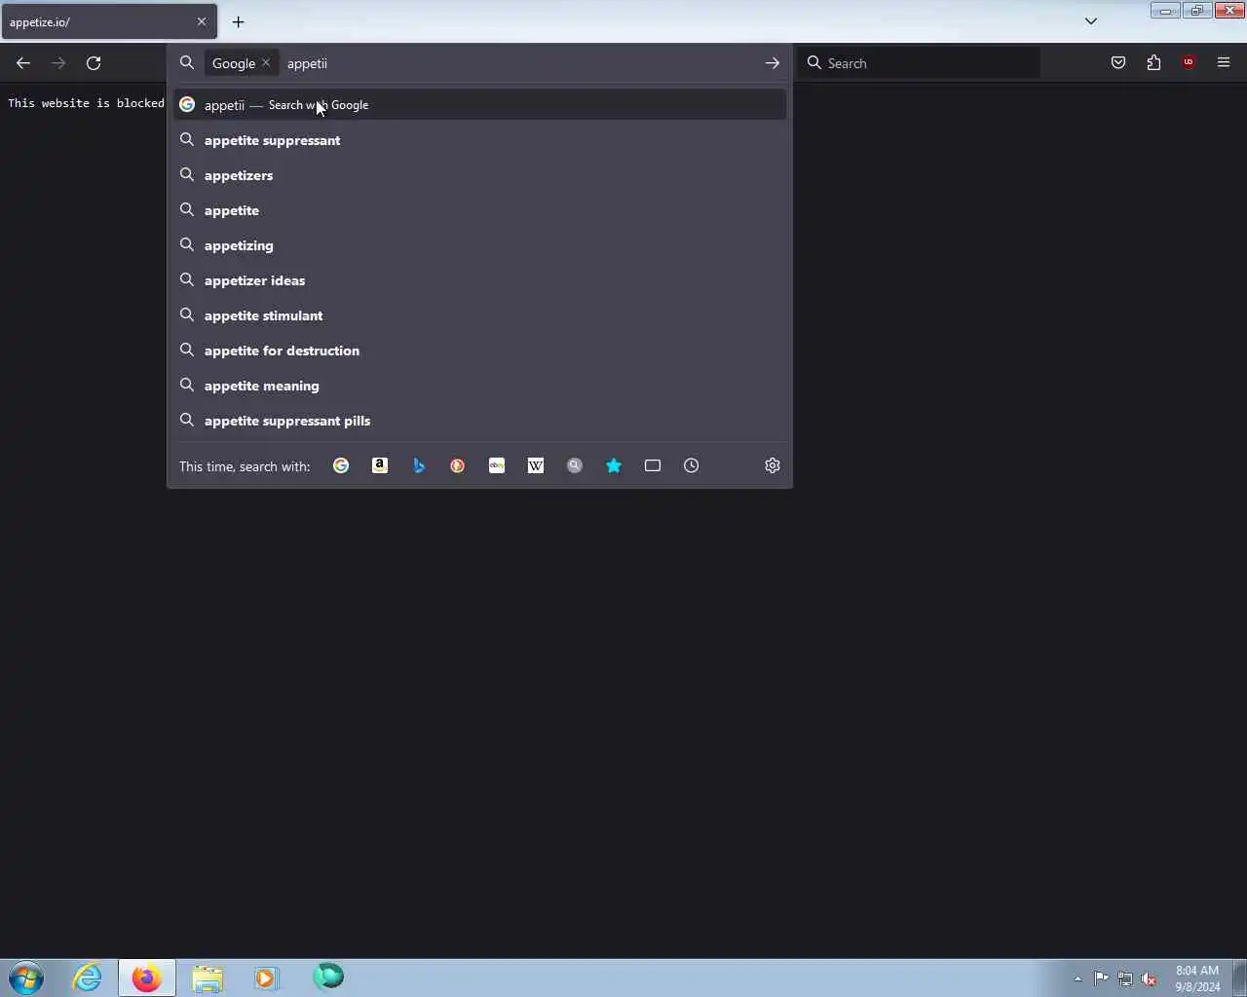The height and width of the screenshot is (997, 1247).
Task: Search with Bing one-off icon
Action: pos(419,465)
